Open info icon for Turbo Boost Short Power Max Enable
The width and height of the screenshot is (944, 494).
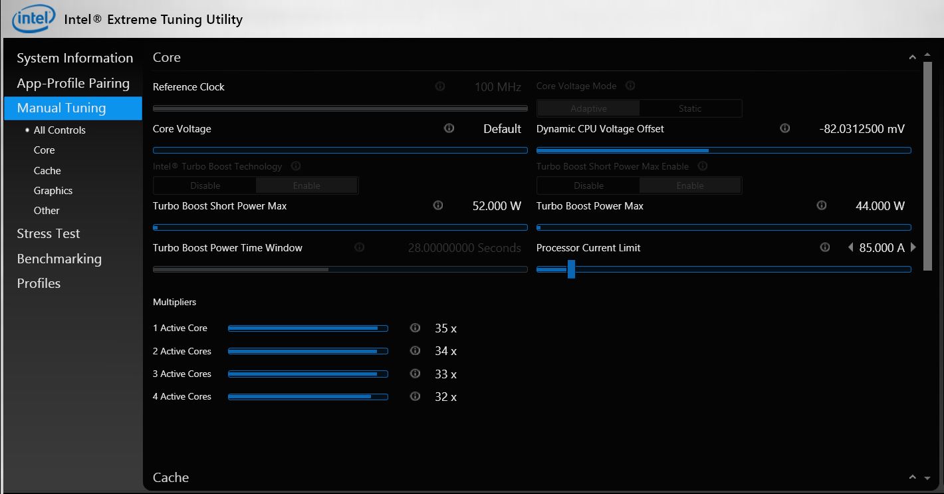point(703,166)
